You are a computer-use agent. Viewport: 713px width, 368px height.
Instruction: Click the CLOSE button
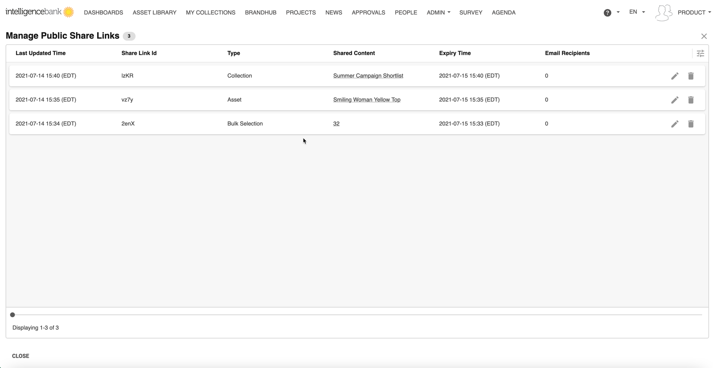pos(20,356)
